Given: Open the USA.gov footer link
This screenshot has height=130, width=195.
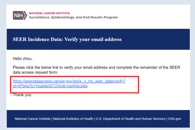Looking at the screenshot, I should tap(174, 119).
